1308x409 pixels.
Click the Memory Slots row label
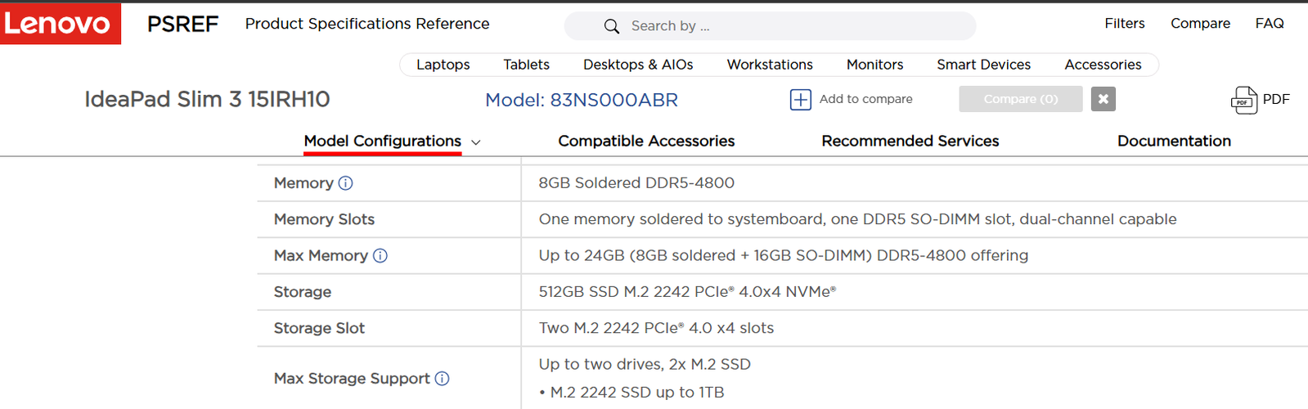pyautogui.click(x=324, y=219)
